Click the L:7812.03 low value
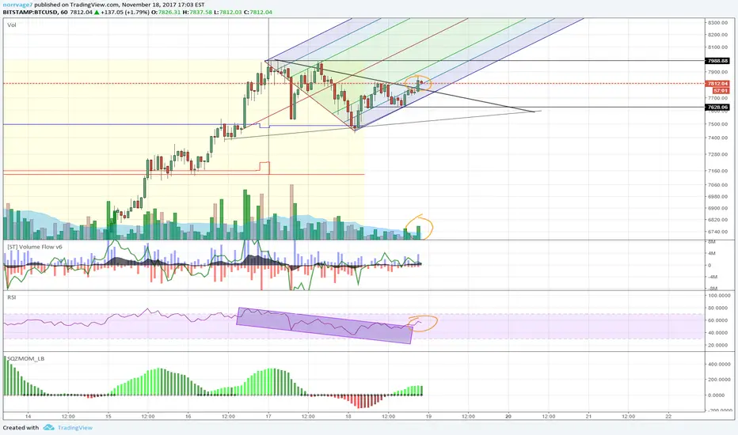 click(x=228, y=12)
